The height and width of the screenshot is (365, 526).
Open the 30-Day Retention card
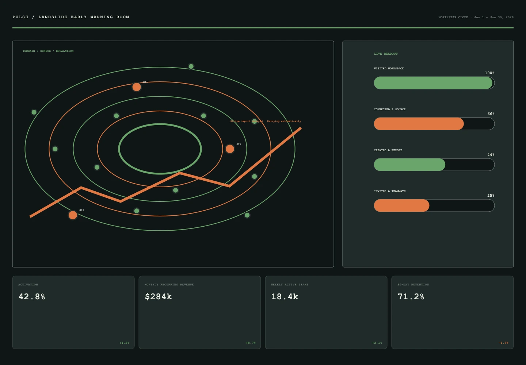pyautogui.click(x=453, y=312)
